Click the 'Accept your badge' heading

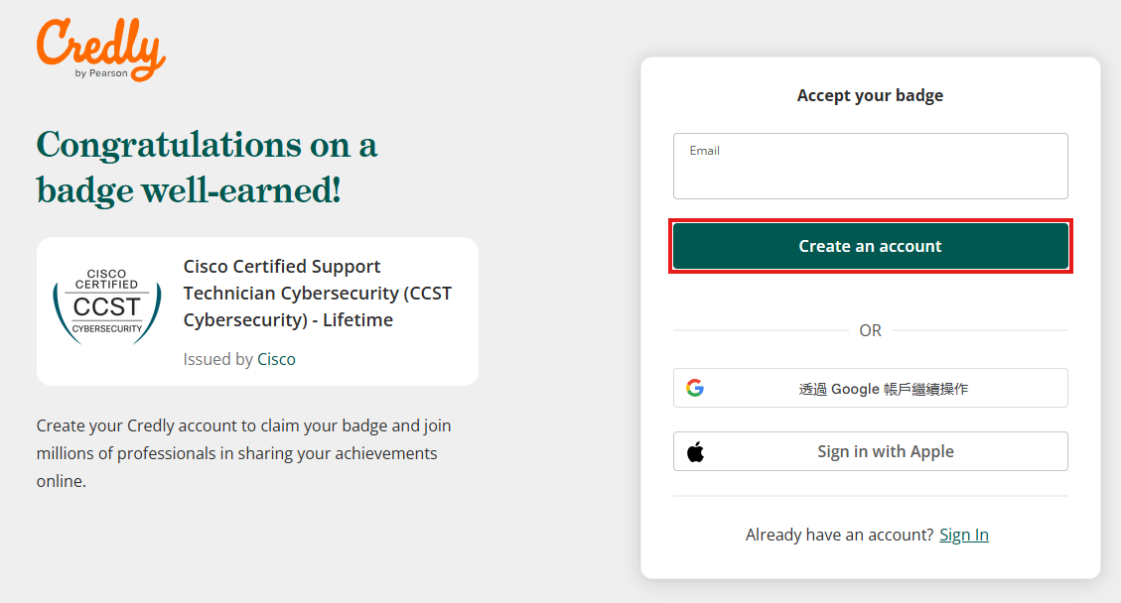(x=870, y=96)
